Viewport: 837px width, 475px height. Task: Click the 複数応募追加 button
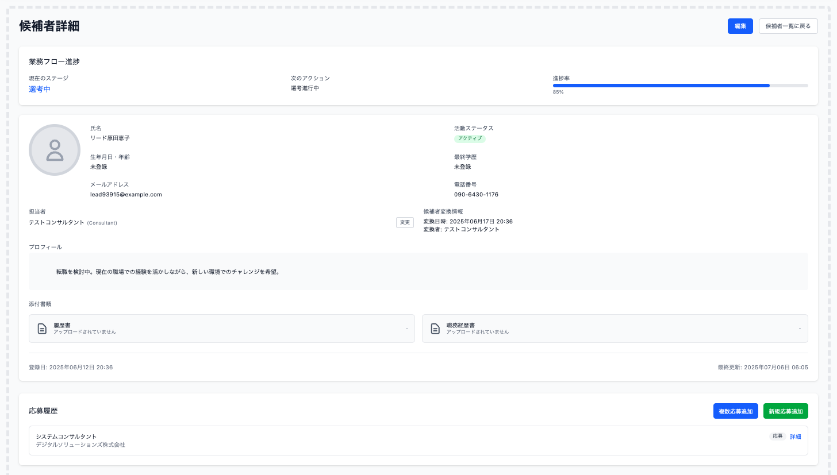735,411
